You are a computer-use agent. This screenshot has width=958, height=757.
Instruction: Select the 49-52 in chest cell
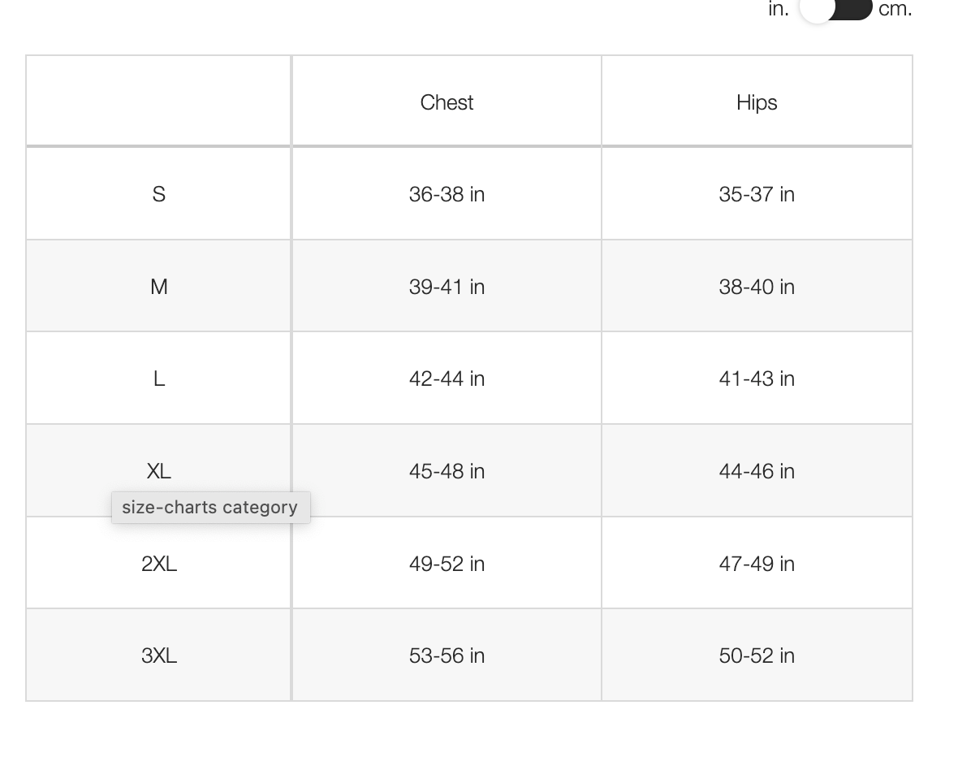[447, 564]
